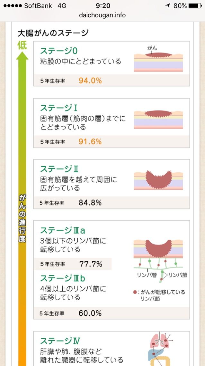205x366 pixels.
Task: Tap the 94.0% survival rate value
Action: click(x=90, y=81)
